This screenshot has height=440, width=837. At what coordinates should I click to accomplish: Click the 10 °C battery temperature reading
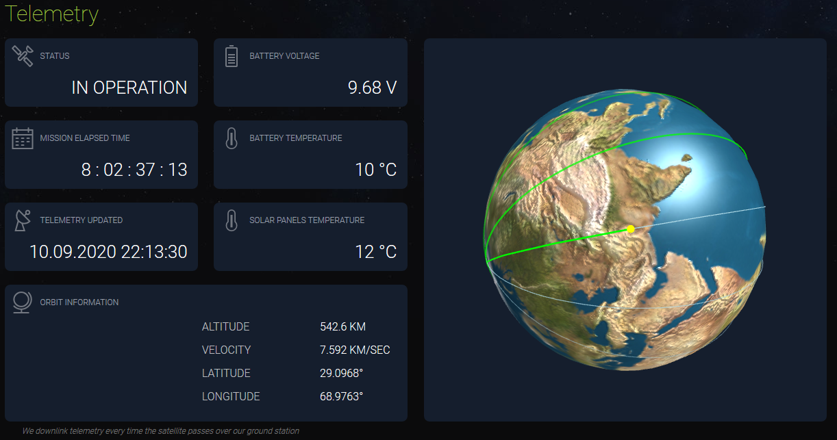[375, 170]
